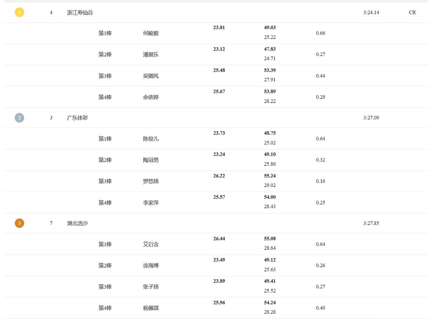Click swimmer name 杨佩琪
This screenshot has height=319, width=432.
151,308
